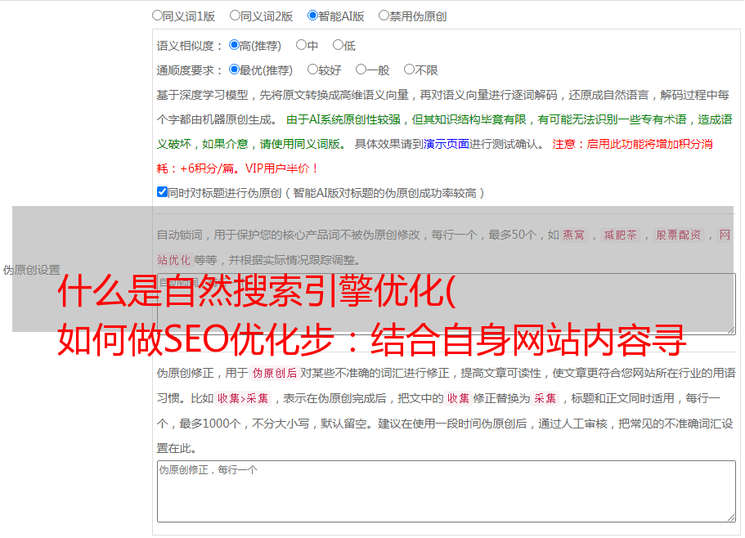Uncheck 同时对标题进行伪原创 checkbox
Image resolution: width=745 pixels, height=538 pixels.
click(162, 193)
